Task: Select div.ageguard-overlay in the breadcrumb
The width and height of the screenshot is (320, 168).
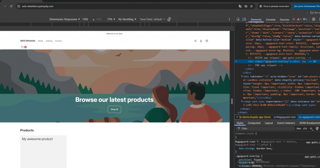Action: 309,117
